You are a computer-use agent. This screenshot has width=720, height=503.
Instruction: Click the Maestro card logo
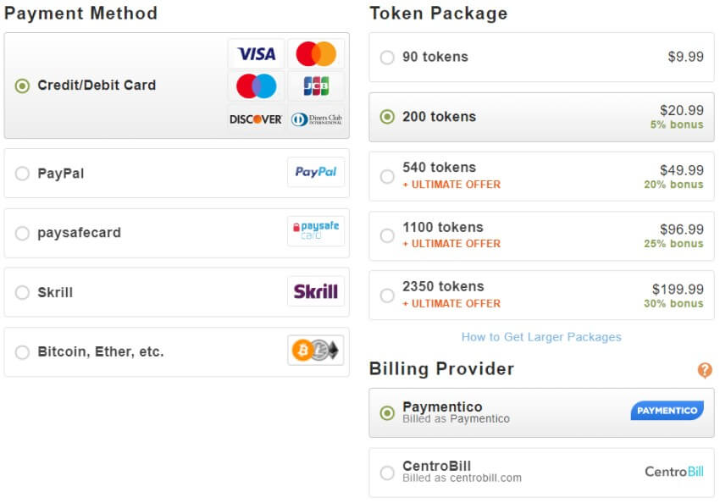(256, 86)
